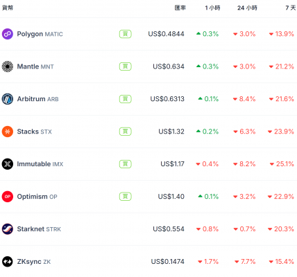
Task: Click the Polygon MATIC coin logo
Action: [8, 34]
